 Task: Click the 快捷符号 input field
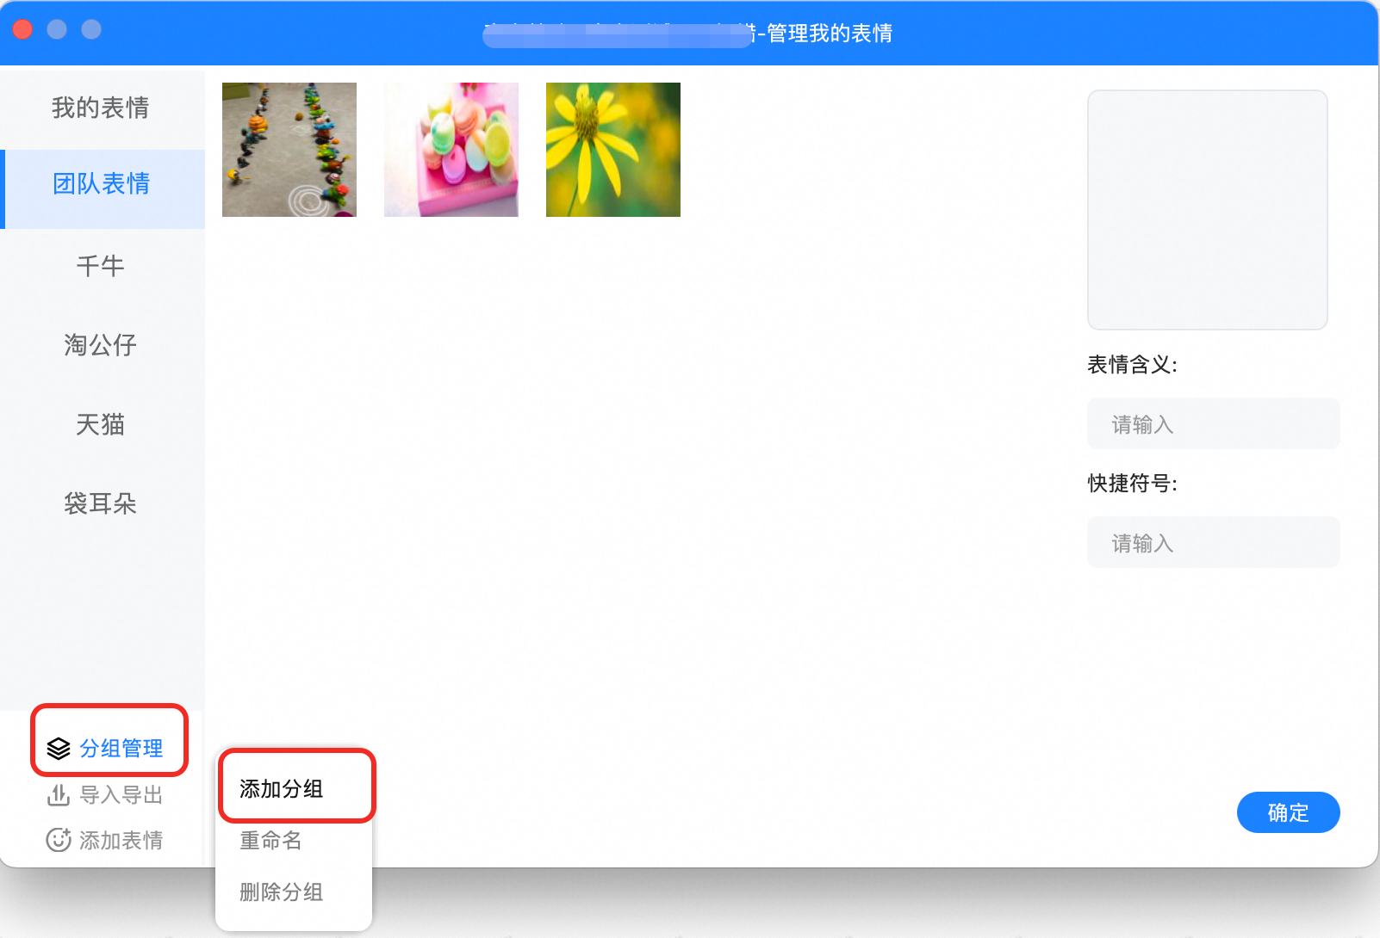(1214, 542)
